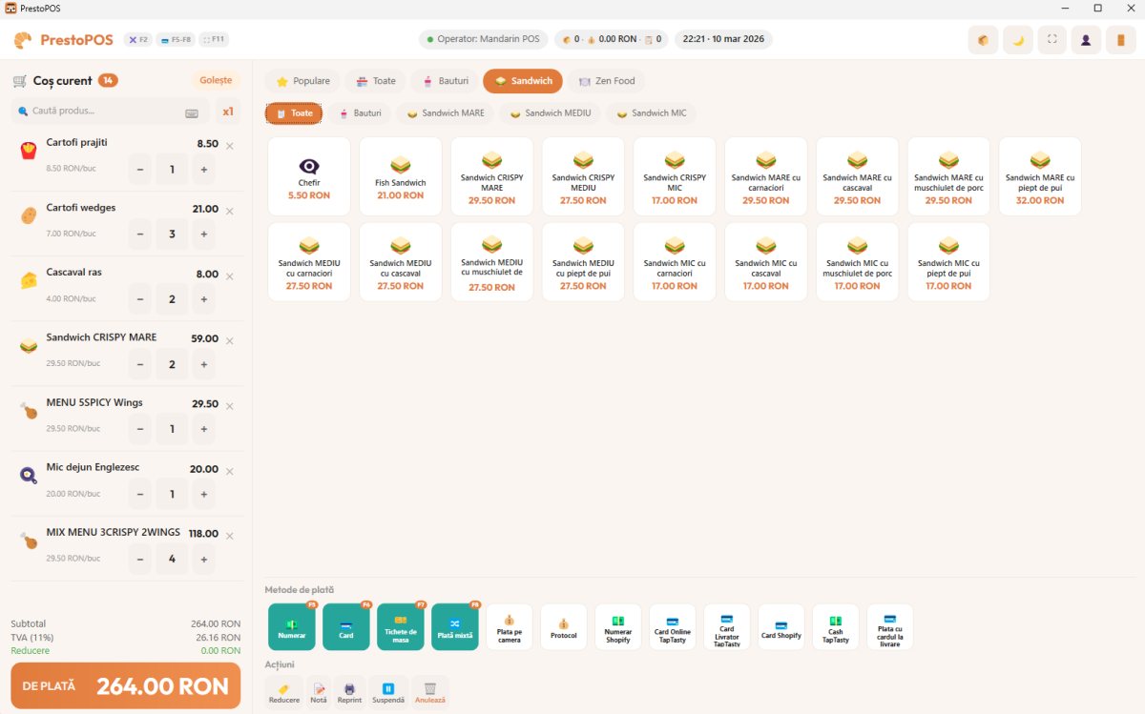Remove Cartofi prajiti from the cart

pyautogui.click(x=230, y=146)
